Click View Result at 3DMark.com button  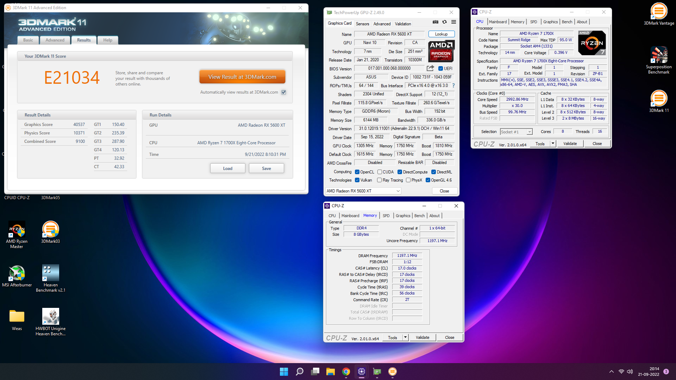click(242, 77)
